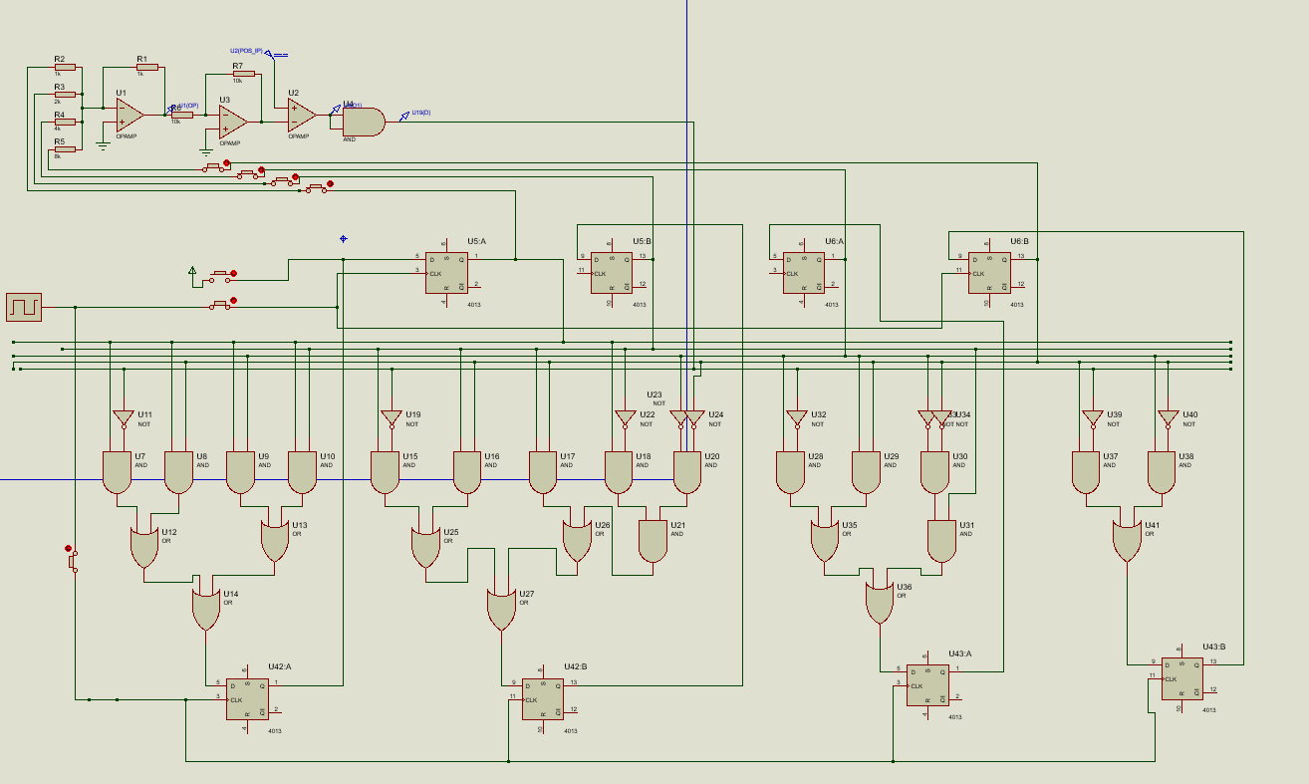Select NOT gate U32
1309x784 pixels.
click(796, 418)
